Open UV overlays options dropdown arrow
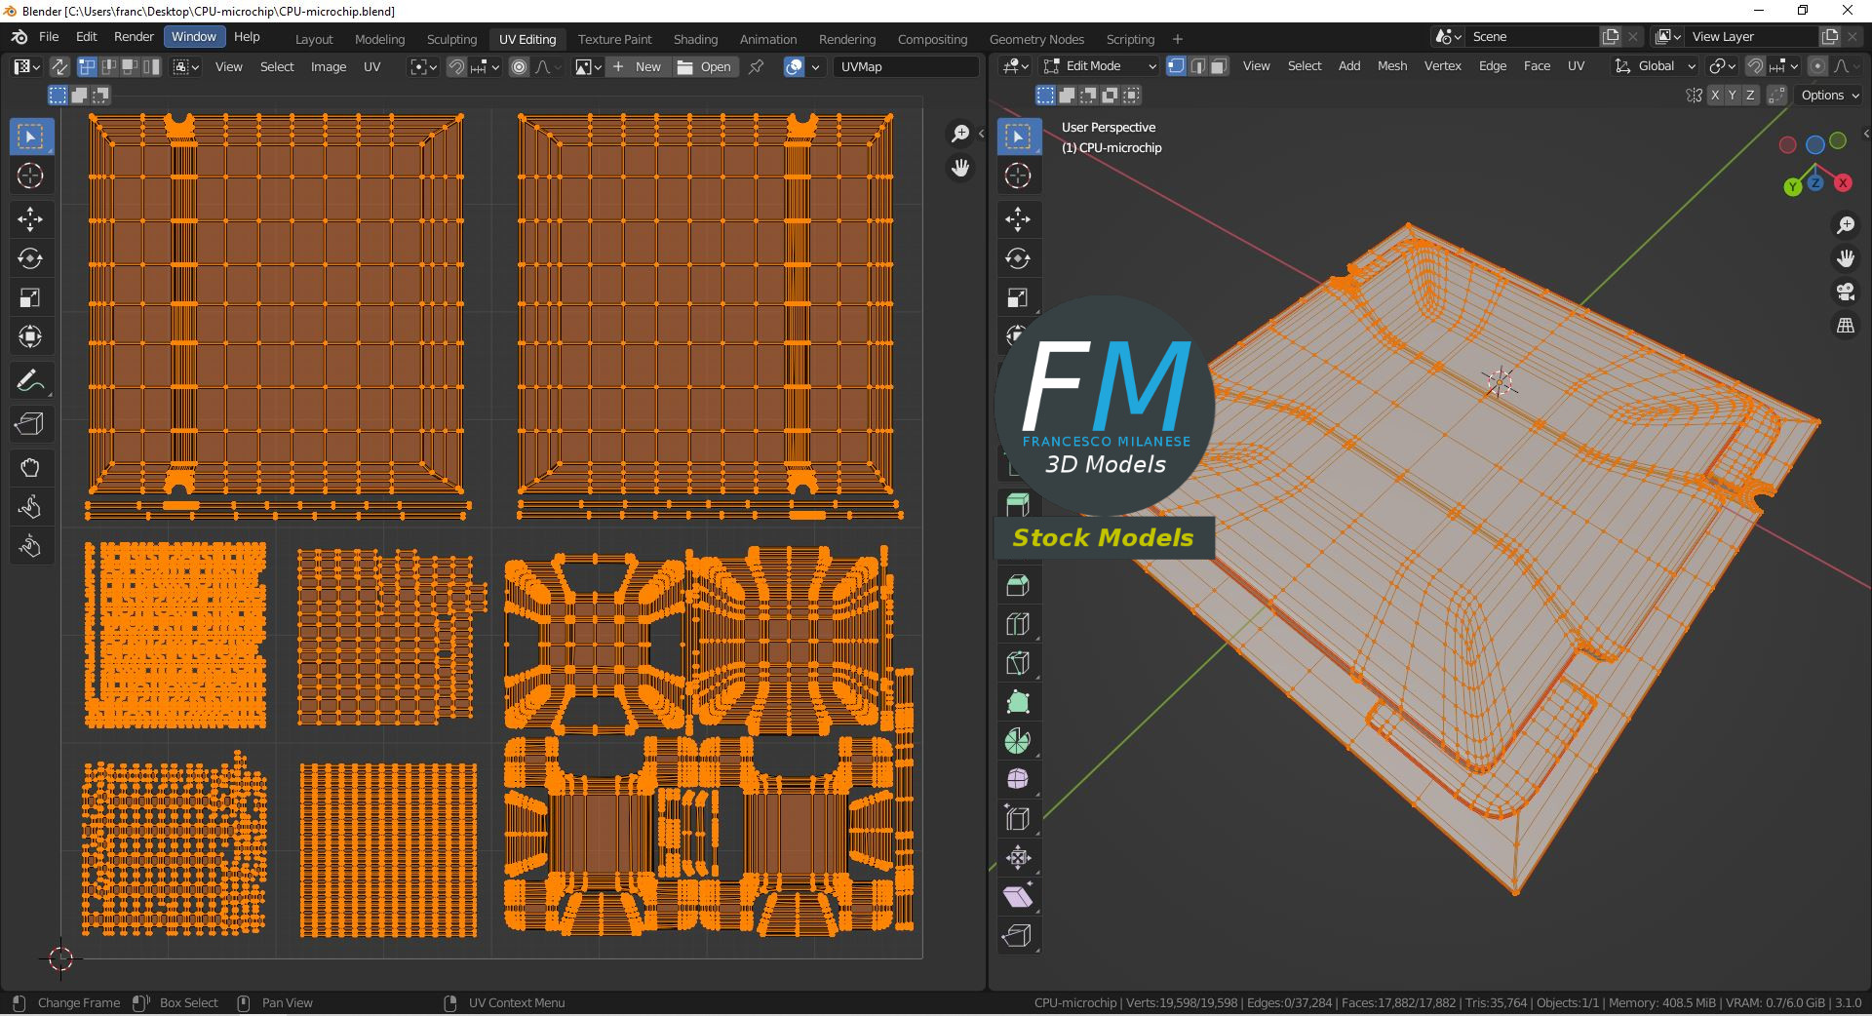 pyautogui.click(x=815, y=66)
